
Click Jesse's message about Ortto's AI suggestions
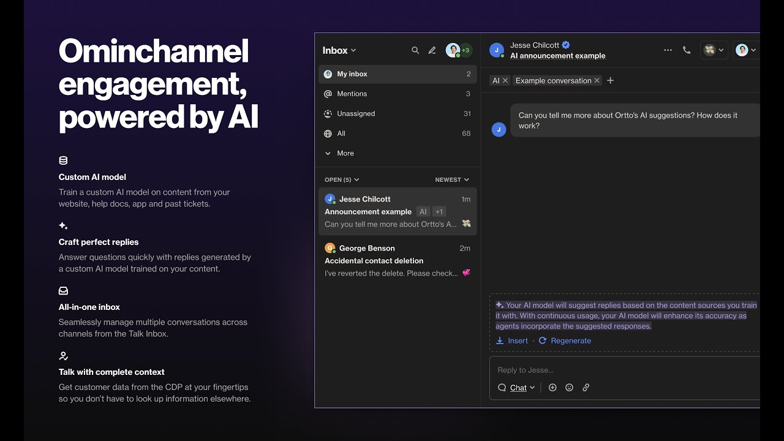coord(635,120)
